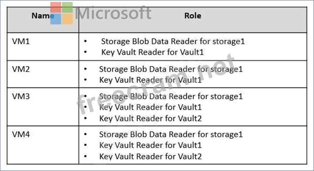This screenshot has width=314, height=171.
Task: Select VM1's Key Vault Reader for Vault1
Action: (152, 53)
